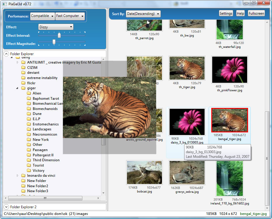Screen dimensions: 272x219
Task: Click the Effect Magnitude slider handle
Action: point(54,42)
